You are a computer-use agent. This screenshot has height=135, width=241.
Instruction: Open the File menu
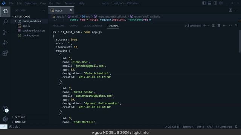11,3
